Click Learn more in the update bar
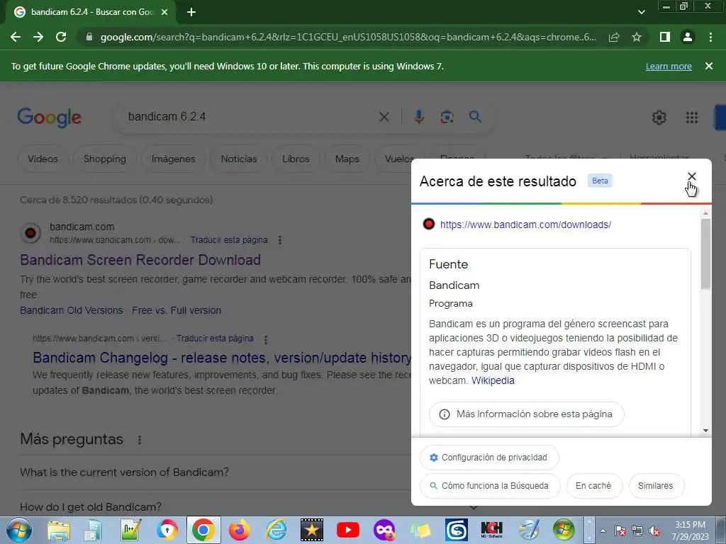The height and width of the screenshot is (544, 726). point(669,66)
